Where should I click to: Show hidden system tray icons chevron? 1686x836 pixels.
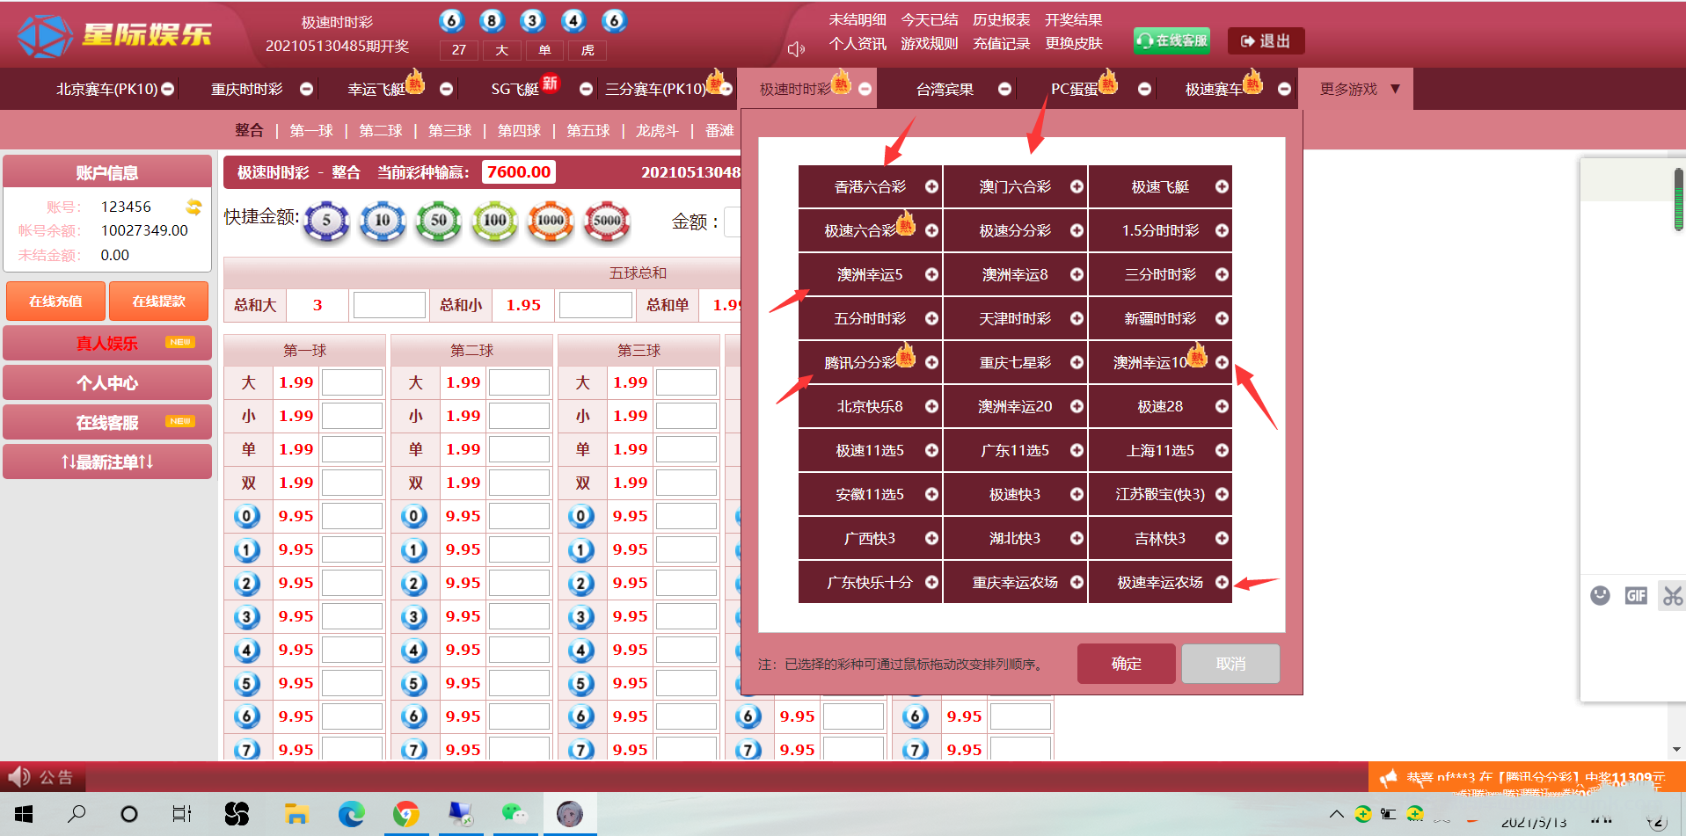coord(1336,814)
